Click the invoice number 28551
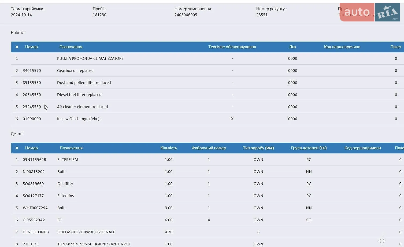 262,15
